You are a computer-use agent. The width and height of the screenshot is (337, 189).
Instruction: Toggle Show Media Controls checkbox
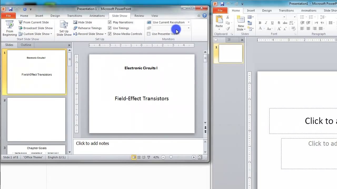coord(110,34)
